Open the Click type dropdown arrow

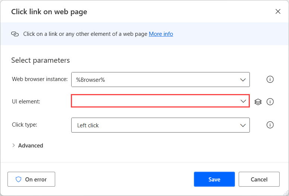tap(243, 125)
